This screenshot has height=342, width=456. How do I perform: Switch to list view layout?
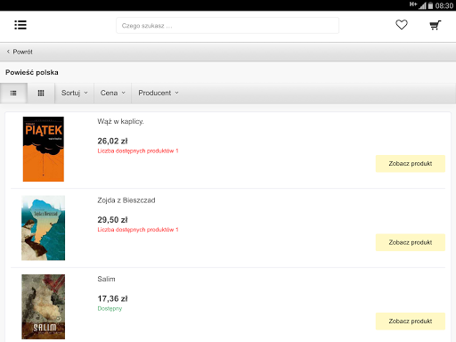click(13, 94)
